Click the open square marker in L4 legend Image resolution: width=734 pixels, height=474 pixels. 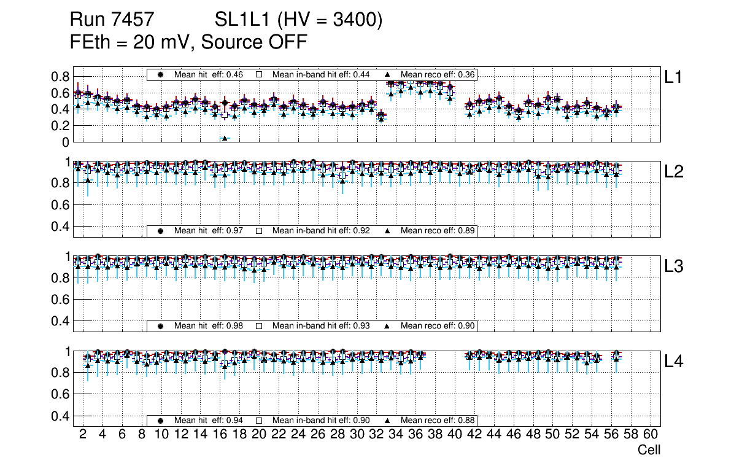pyautogui.click(x=259, y=420)
